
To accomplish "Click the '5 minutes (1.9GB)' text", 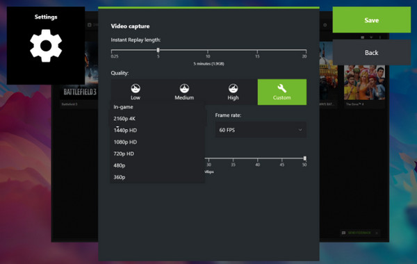I will tap(208, 64).
